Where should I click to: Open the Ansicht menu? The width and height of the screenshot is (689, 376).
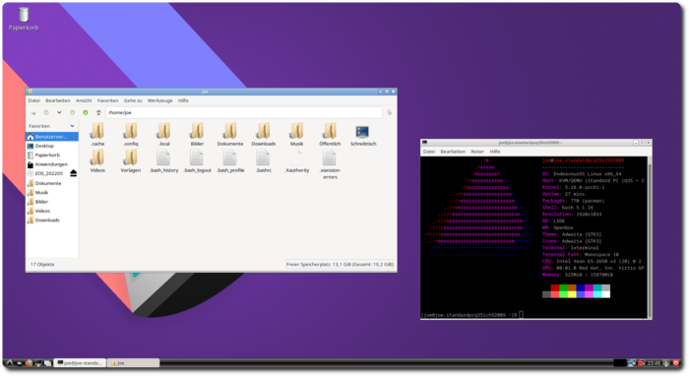[x=84, y=100]
